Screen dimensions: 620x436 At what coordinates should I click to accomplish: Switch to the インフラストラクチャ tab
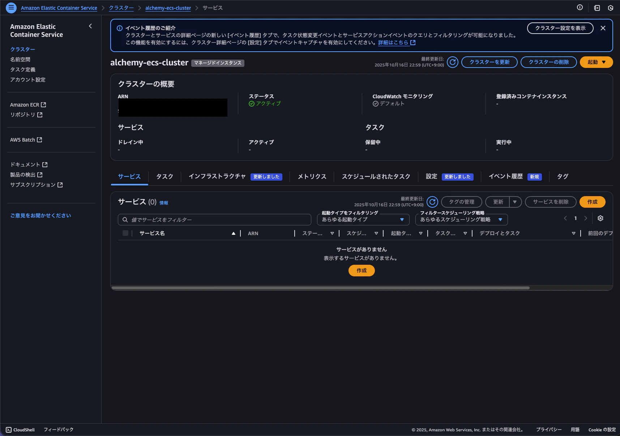coord(217,176)
